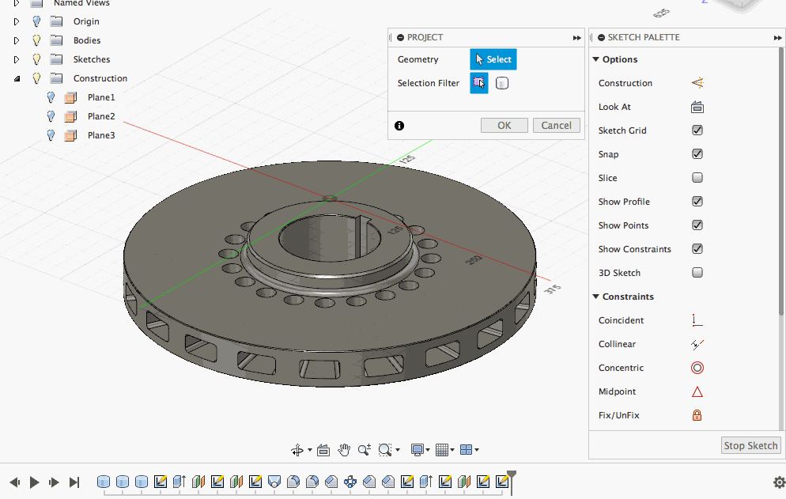
Task: Uncheck the Sketch Grid checkbox
Action: [x=697, y=130]
